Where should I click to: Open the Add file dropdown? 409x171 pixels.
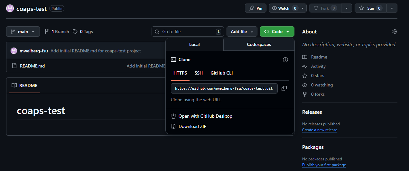pyautogui.click(x=242, y=32)
